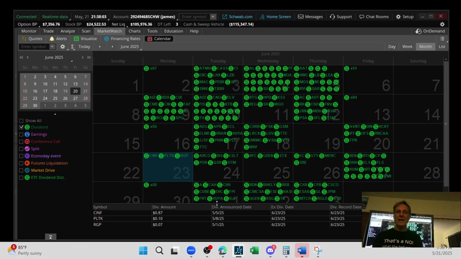Viewport: 461px width, 259px height.
Task: Open OBS Studio from the taskbar
Action: pos(207,250)
